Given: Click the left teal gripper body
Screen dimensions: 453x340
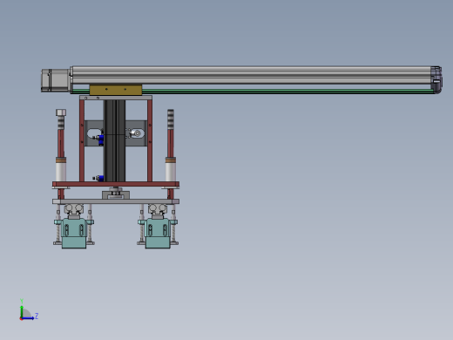Looking at the screenshot, I should click(x=74, y=233).
